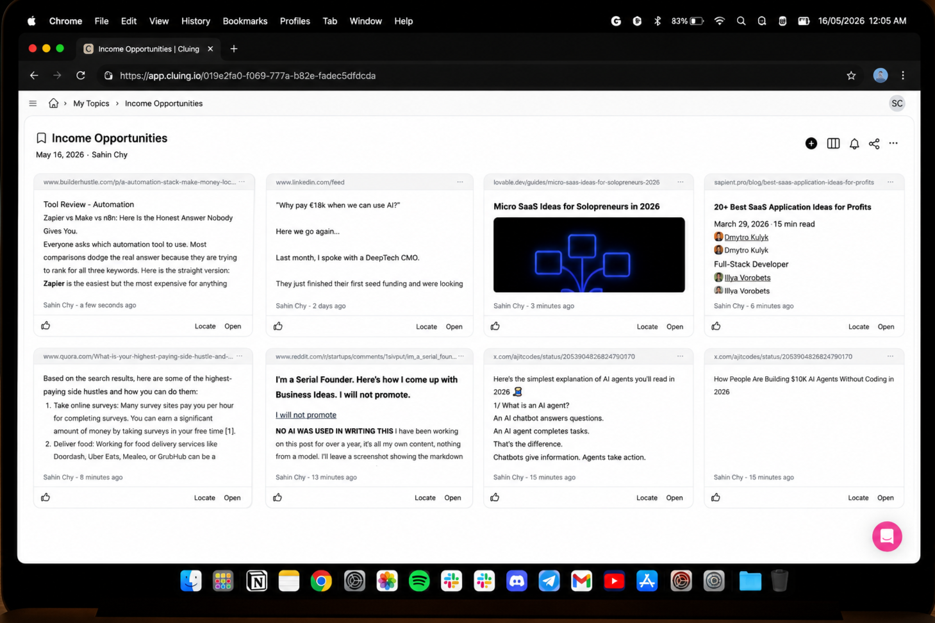Click Open on the linkedin feed card
The width and height of the screenshot is (935, 623).
pyautogui.click(x=454, y=327)
